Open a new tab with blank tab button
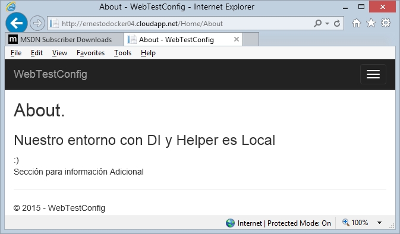This screenshot has width=400, height=234. click(x=251, y=40)
